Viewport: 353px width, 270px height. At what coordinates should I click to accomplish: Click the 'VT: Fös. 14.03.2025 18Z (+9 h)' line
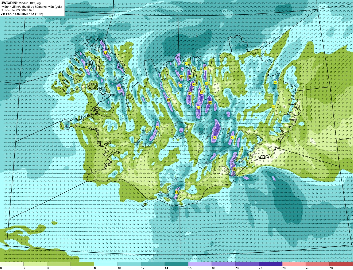coord(22,14)
